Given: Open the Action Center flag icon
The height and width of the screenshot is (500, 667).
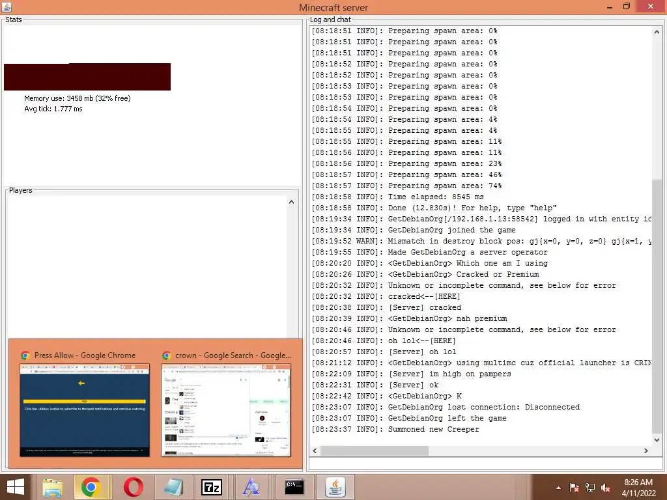Looking at the screenshot, I should click(575, 488).
